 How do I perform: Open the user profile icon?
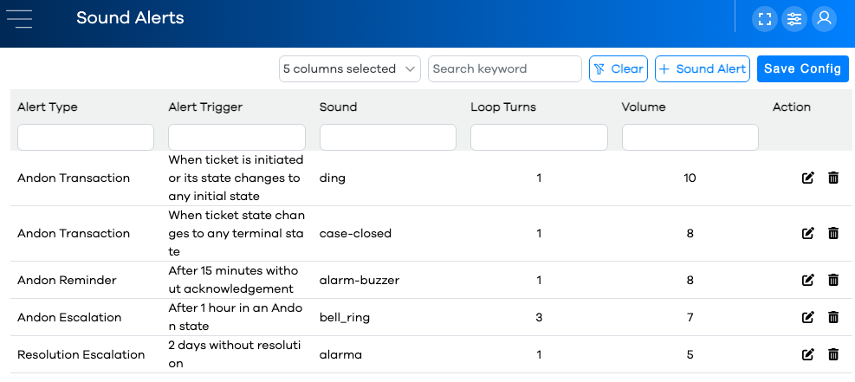pyautogui.click(x=825, y=19)
